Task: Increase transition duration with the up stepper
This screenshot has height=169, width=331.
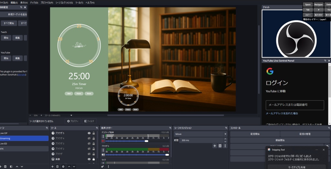Action: pos(225,139)
